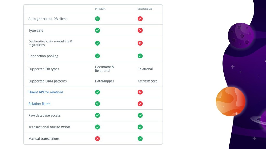The image size is (266, 149).
Task: Click Prisma's green check for Type-safe
Action: tap(97, 31)
